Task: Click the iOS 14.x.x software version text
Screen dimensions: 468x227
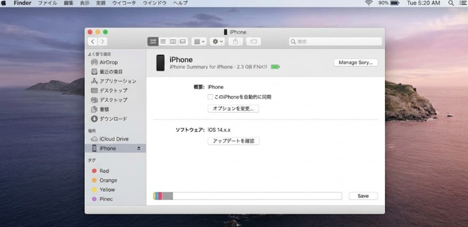Action: point(219,130)
